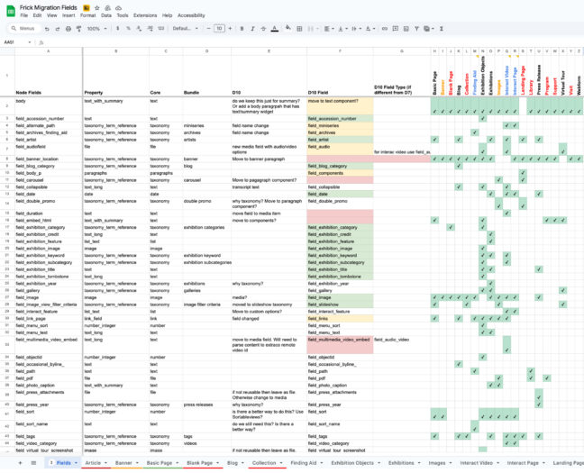Open functions (sigma) menu

pyautogui.click(x=442, y=29)
